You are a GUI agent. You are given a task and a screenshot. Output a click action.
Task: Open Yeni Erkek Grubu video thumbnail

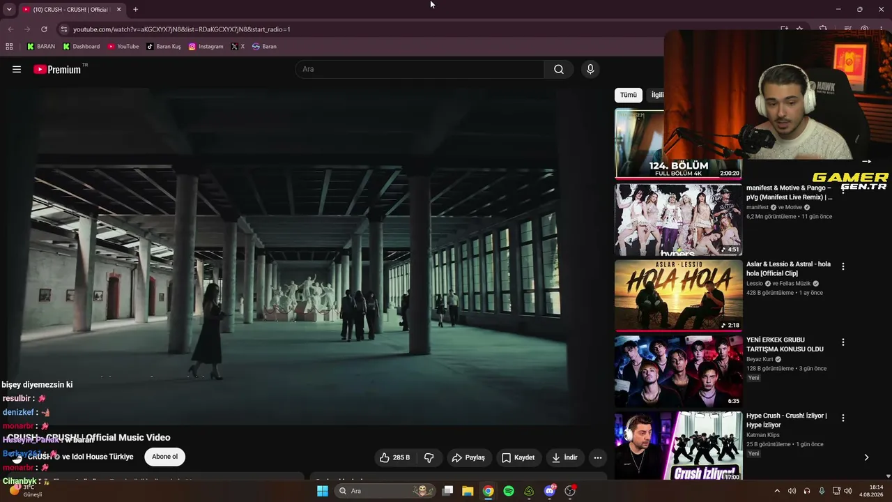(678, 372)
